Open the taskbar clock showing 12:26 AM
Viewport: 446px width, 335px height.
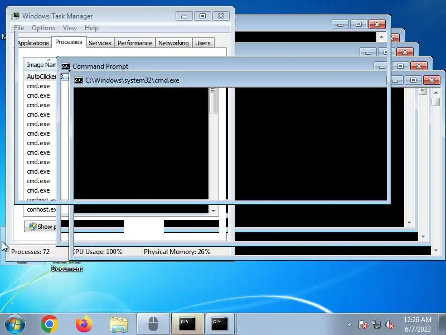418,324
